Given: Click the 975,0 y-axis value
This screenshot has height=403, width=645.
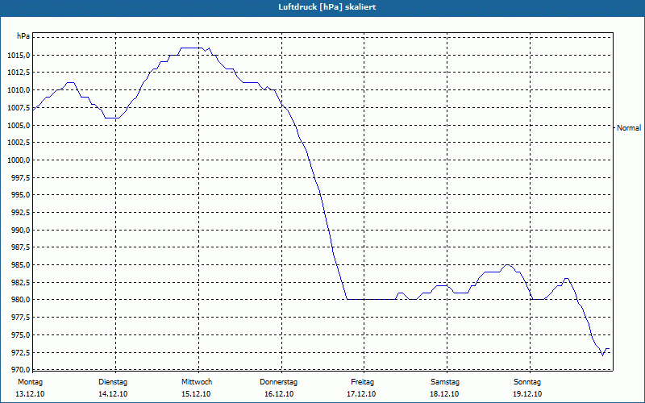Looking at the screenshot, I should point(21,334).
